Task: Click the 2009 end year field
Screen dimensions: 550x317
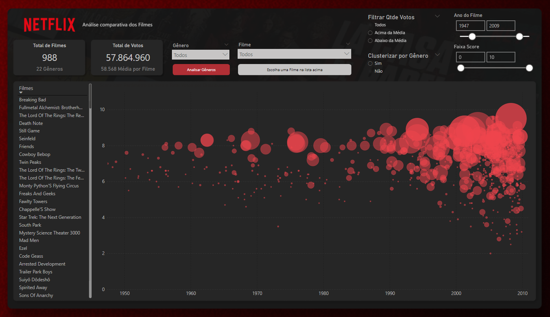Action: (501, 26)
